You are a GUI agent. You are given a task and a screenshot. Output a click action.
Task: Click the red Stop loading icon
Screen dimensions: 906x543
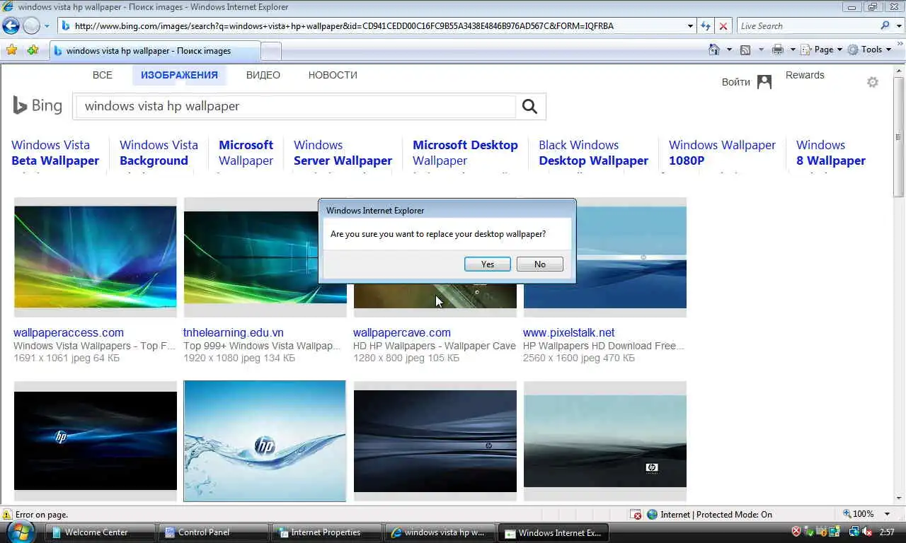(x=723, y=26)
